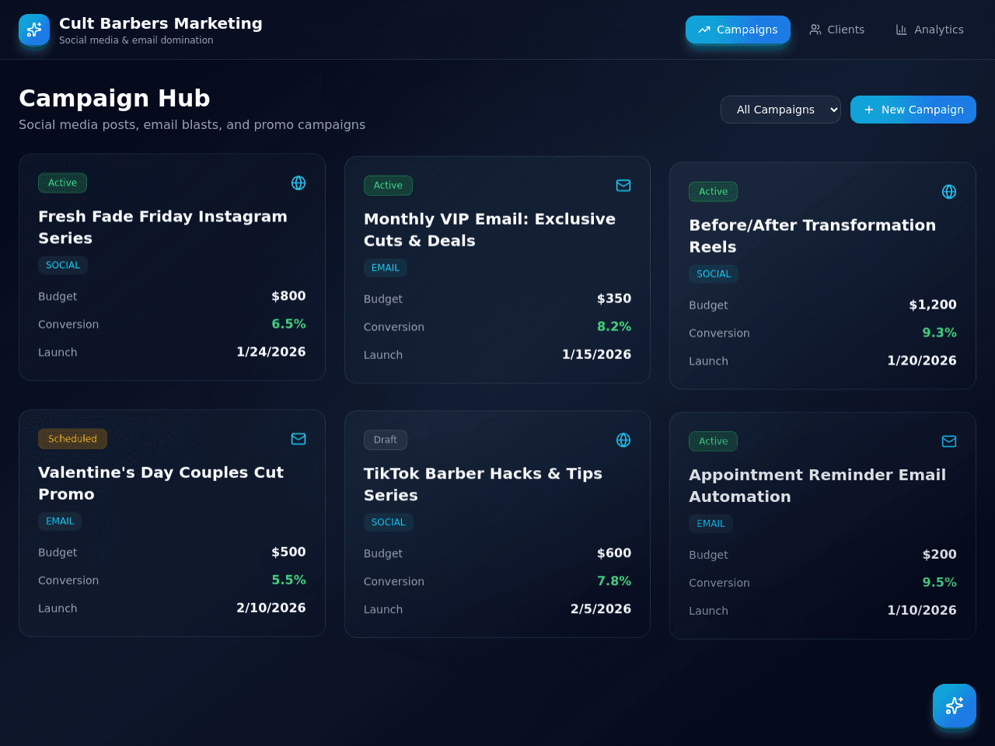Image resolution: width=995 pixels, height=746 pixels.
Task: Click the 'Social media posts, email blasts' subtitle
Action: point(192,125)
